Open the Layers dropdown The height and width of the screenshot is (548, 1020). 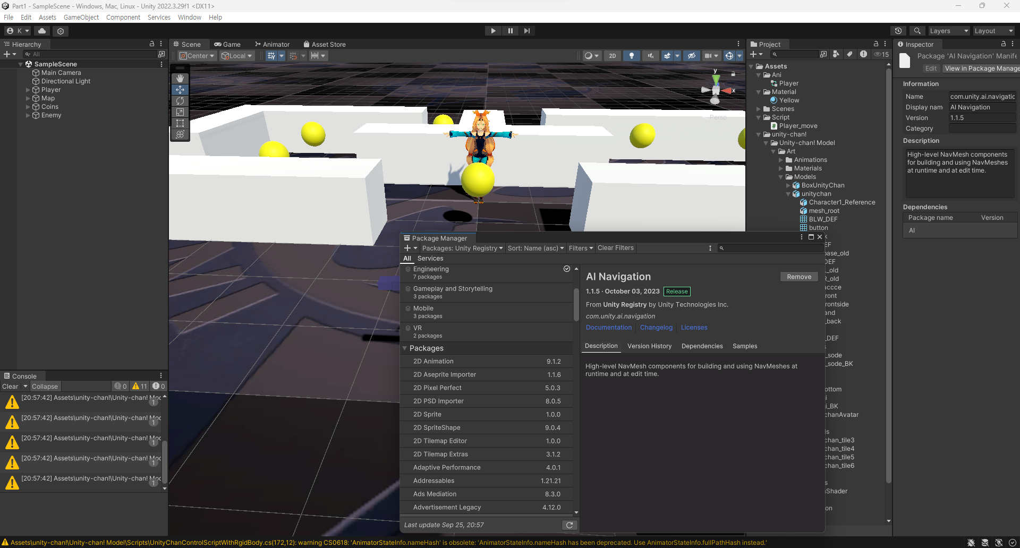coord(949,31)
